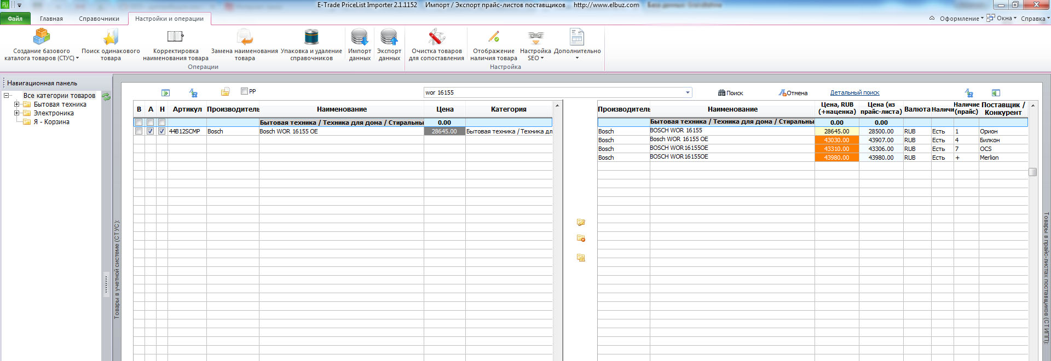The height and width of the screenshot is (361, 1051).
Task: Expand the Электроника tree node
Action: 16,113
